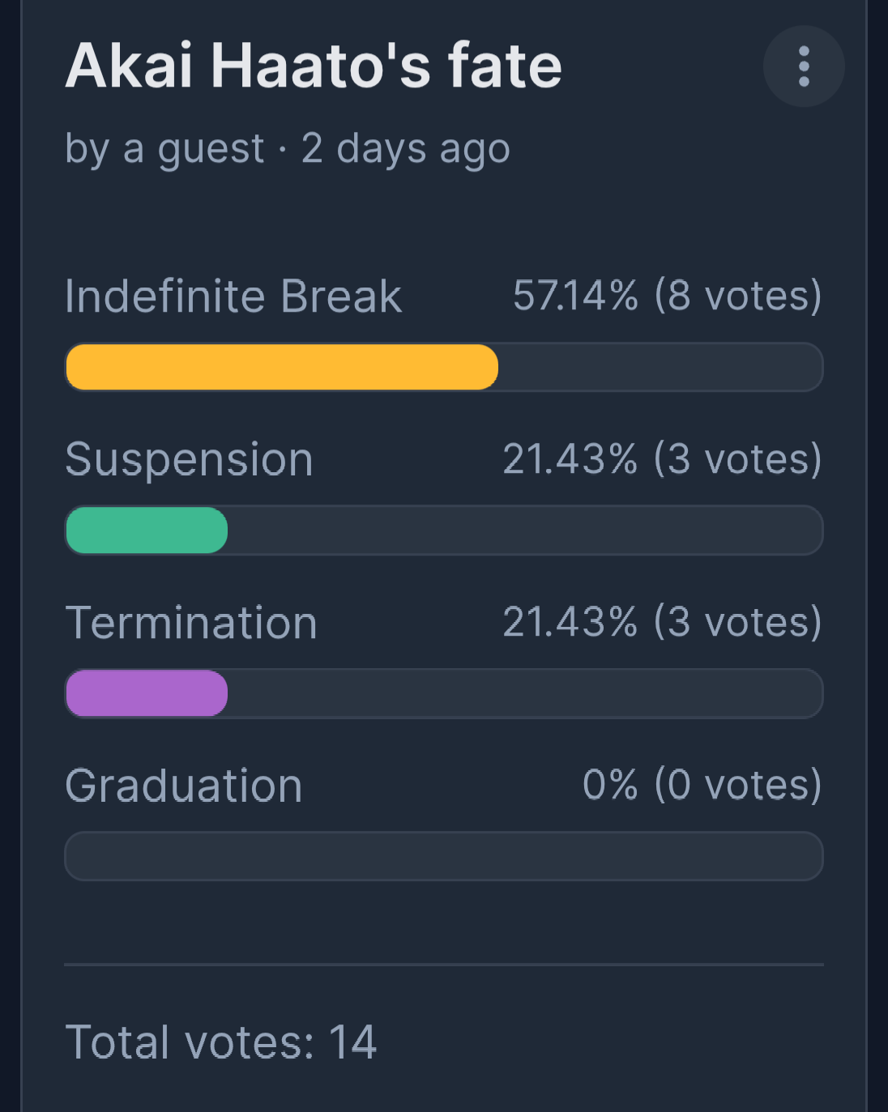Click the Total votes: 14 text
Screen dimensions: 888x1112
pos(221,1042)
